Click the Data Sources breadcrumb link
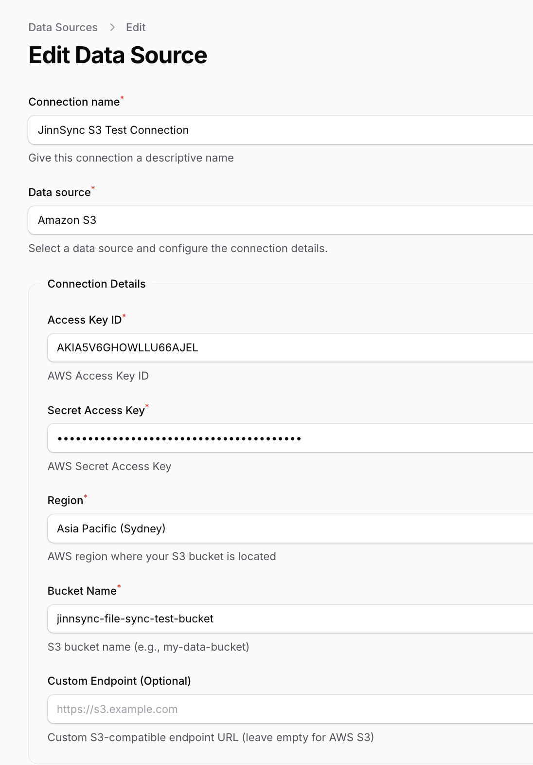 (x=63, y=27)
